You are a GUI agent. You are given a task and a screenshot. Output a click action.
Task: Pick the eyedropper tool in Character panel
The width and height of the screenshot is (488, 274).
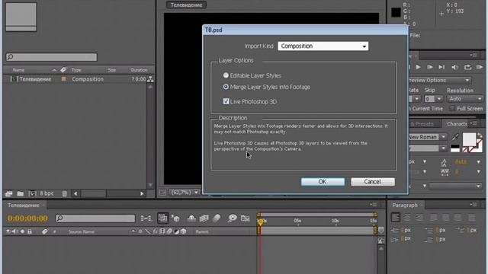[455, 137]
